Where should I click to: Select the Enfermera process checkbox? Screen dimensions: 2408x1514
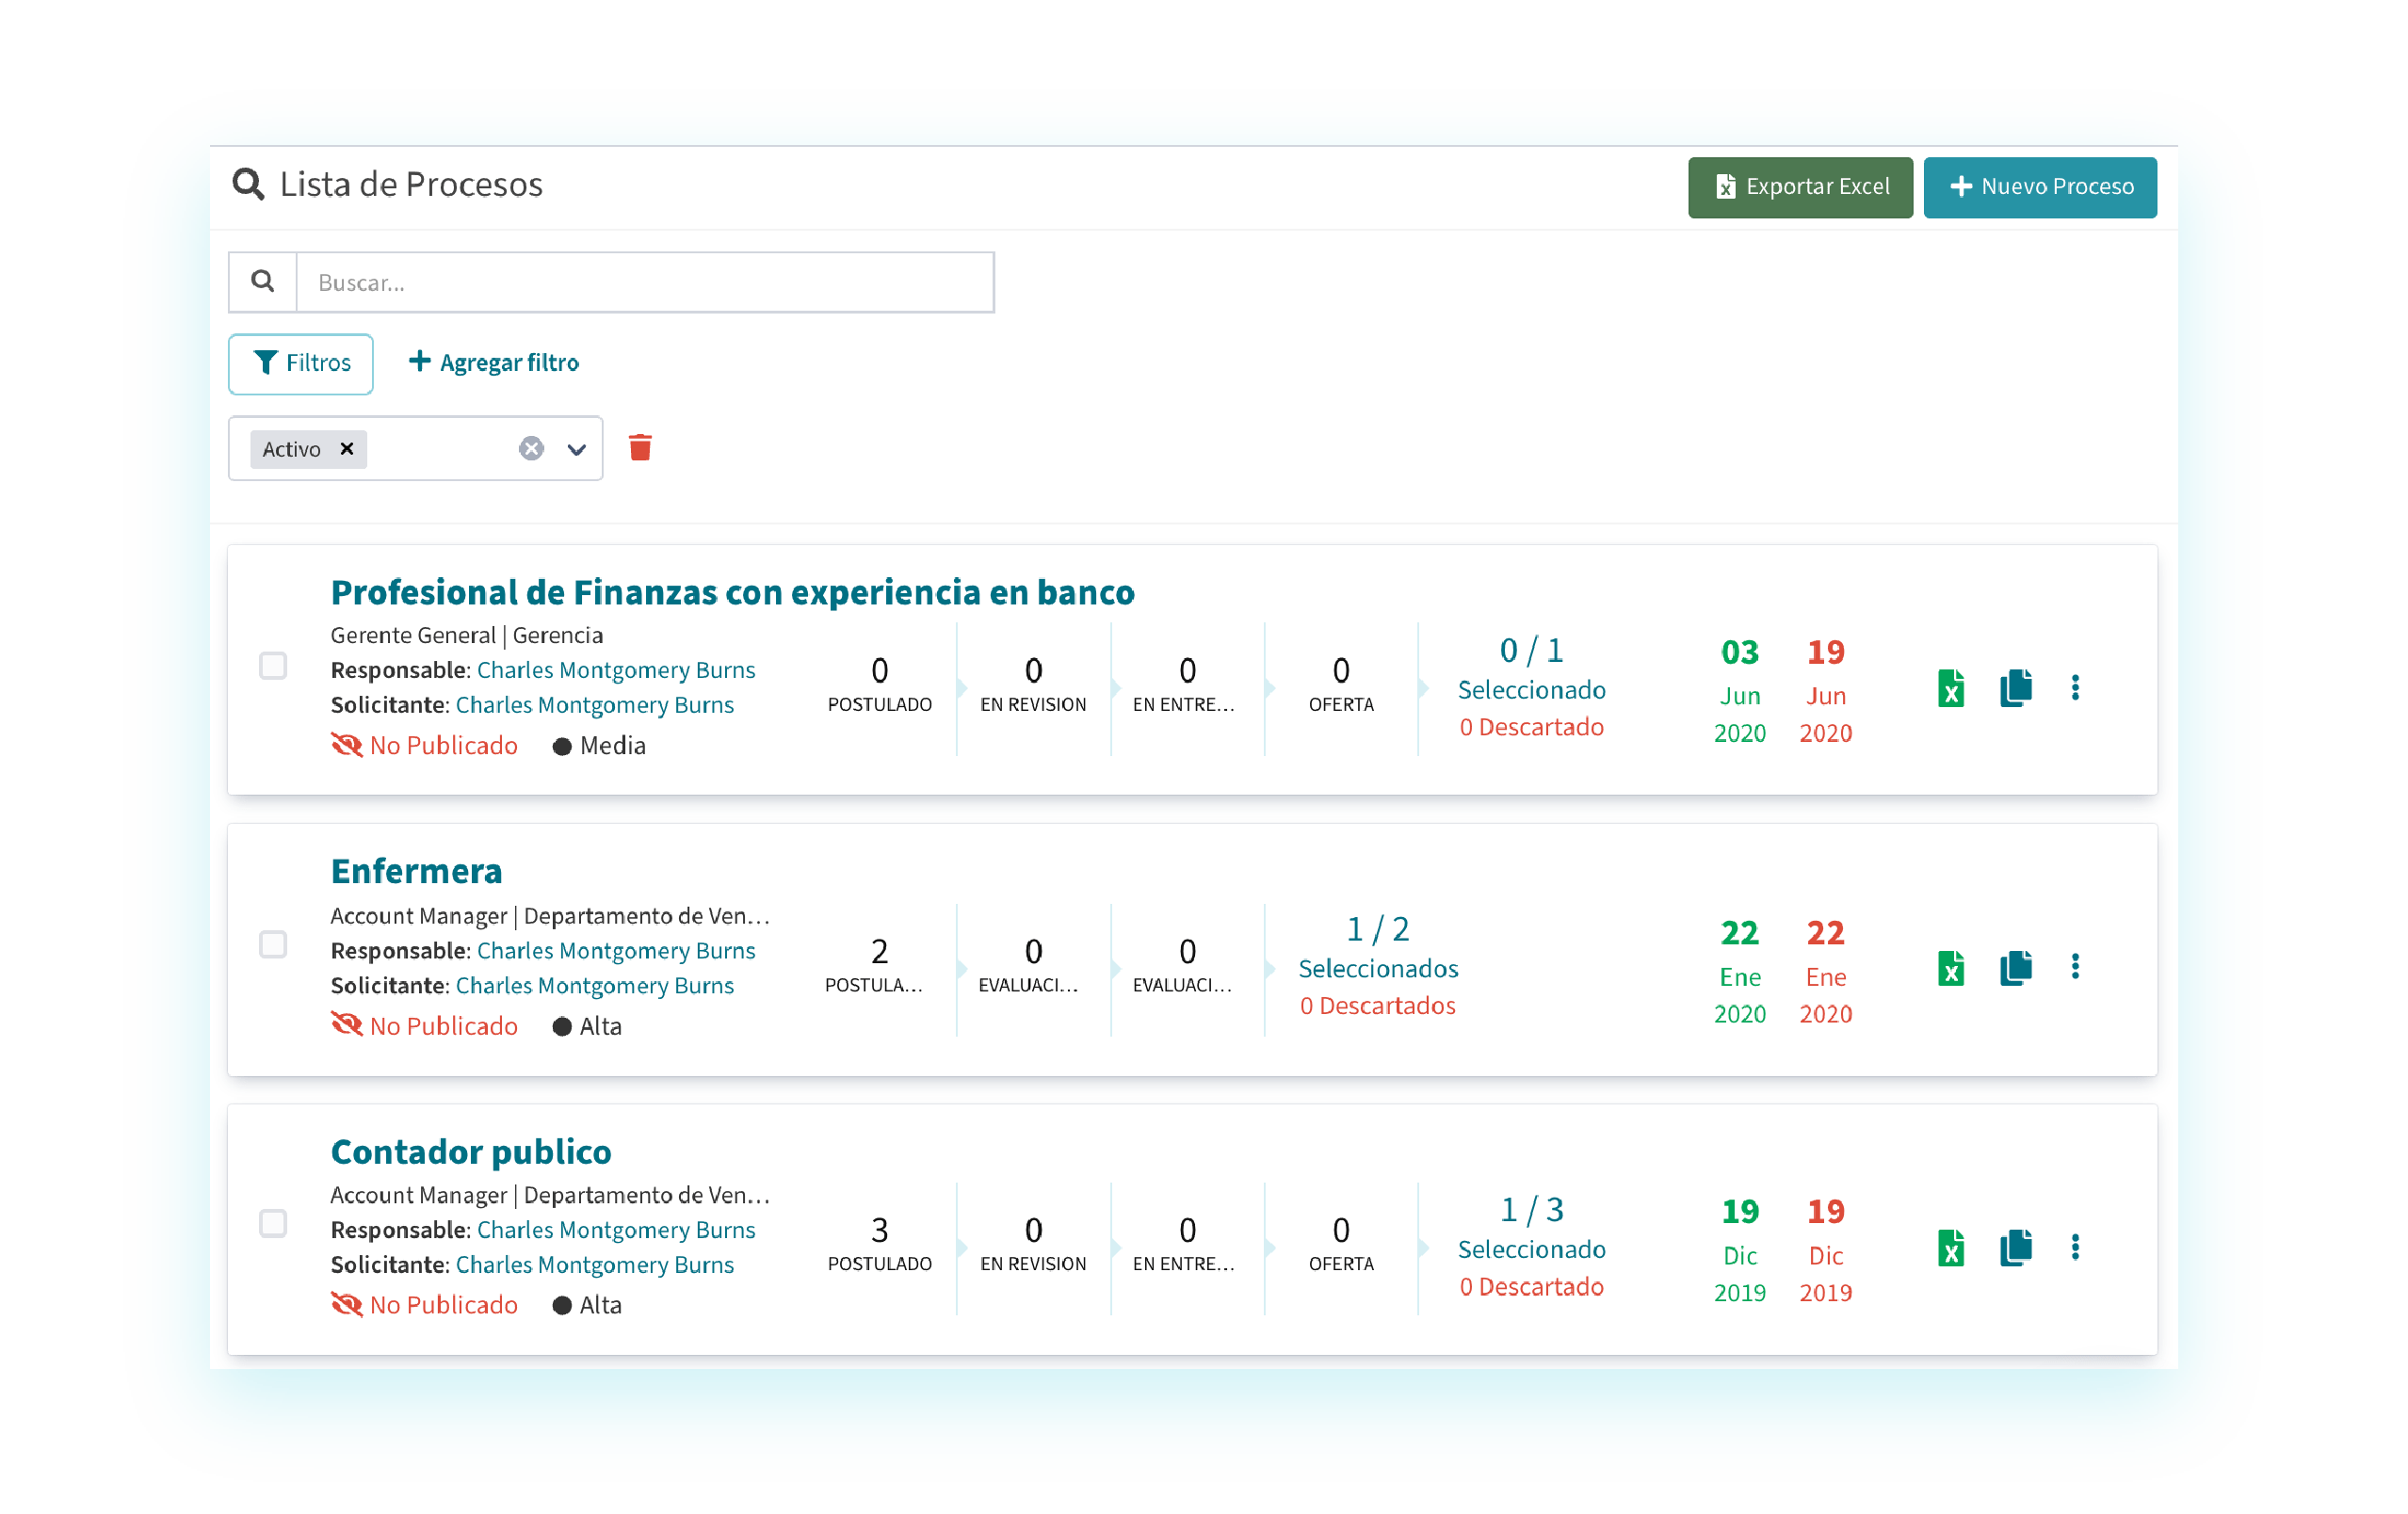[x=273, y=945]
